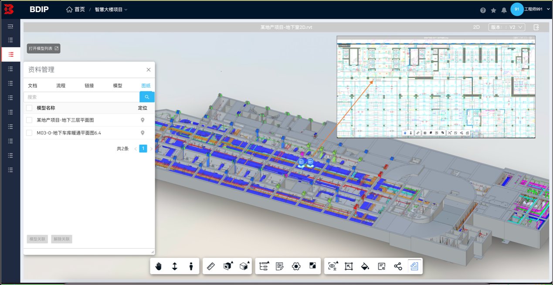Click the 2D floor plan preview window
This screenshot has height=285, width=553.
[436, 87]
